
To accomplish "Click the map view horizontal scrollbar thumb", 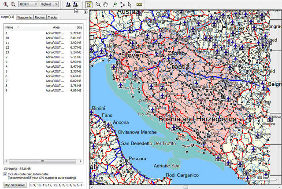I will (x=186, y=187).
